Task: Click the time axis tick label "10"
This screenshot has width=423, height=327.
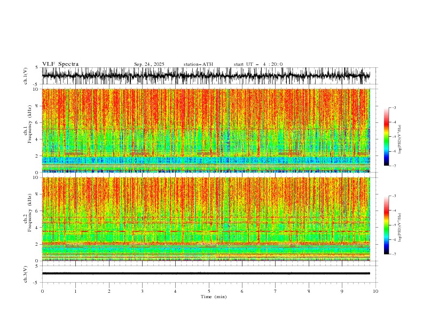Action: 375,291
